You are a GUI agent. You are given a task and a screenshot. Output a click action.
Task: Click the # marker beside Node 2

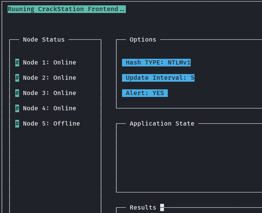click(17, 78)
